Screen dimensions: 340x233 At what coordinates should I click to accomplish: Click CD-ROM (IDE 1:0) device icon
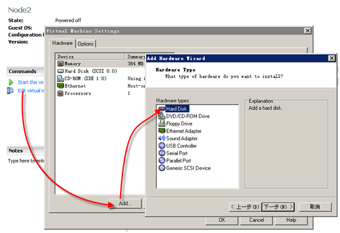[x=60, y=78]
